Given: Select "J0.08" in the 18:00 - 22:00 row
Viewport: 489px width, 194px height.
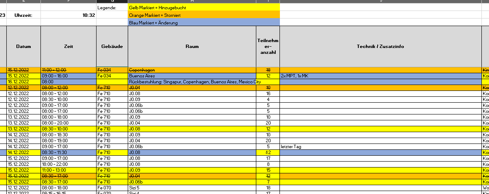Looking at the screenshot, I should pos(192,165).
